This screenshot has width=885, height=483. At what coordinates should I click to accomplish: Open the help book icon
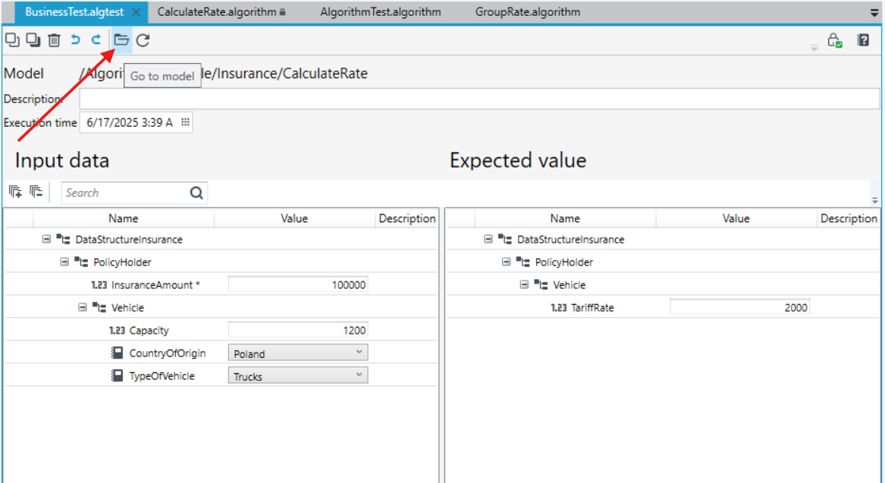click(x=863, y=40)
